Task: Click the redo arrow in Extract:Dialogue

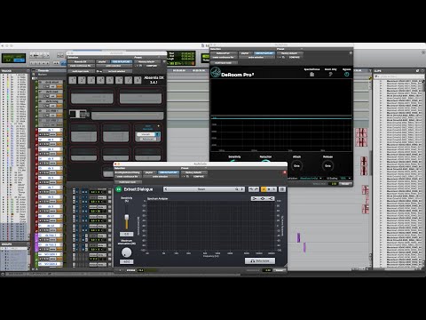Action: [x=256, y=189]
